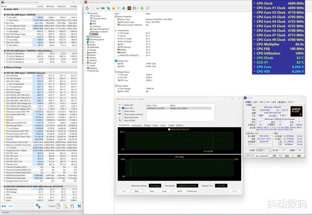This screenshot has width=312, height=215.
Task: Uncheck the Stress FPU checkbox
Action: point(123,108)
